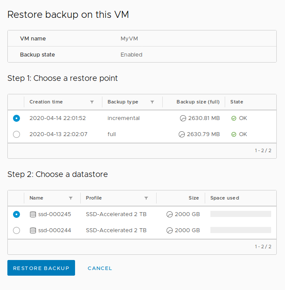Select the 2020-04-14 incremental restore point

tap(16, 118)
